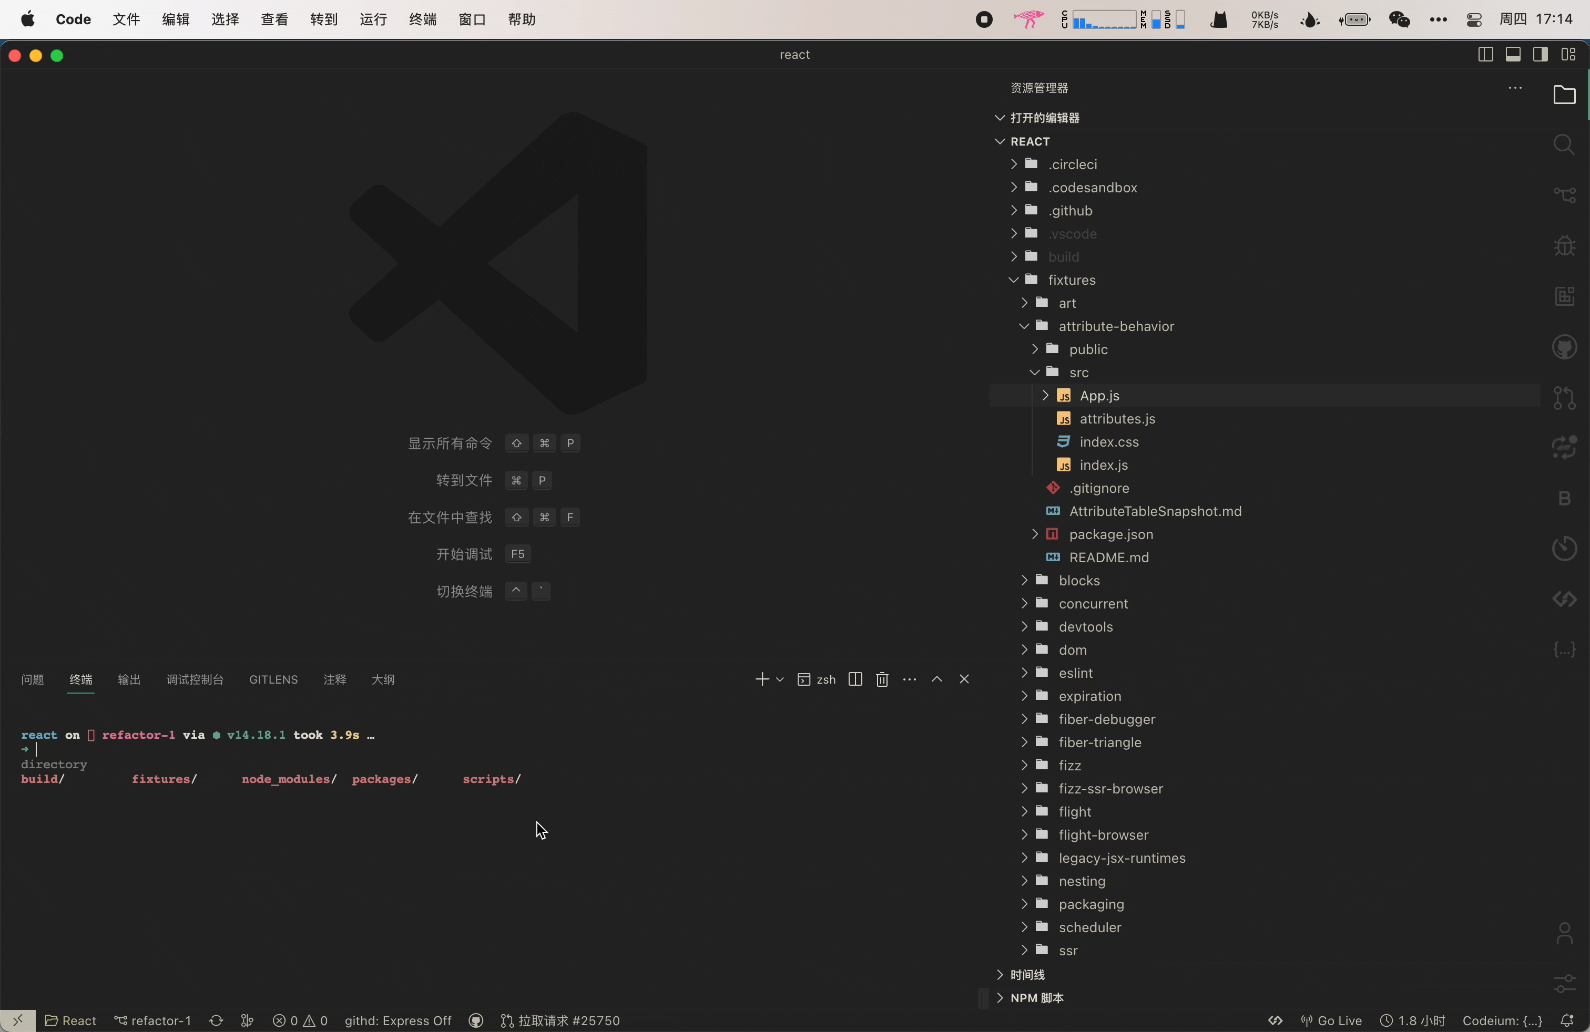Open attributes.js in the explorer
The image size is (1590, 1032).
1117,419
